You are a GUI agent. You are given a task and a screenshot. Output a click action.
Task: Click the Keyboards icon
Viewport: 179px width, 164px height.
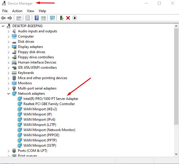(14, 73)
